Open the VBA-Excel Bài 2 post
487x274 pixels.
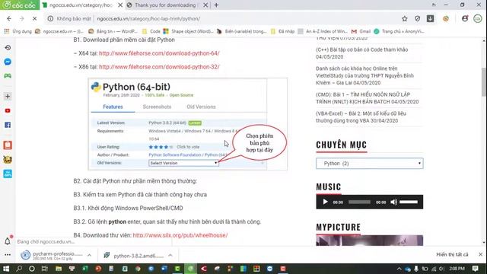pos(361,116)
